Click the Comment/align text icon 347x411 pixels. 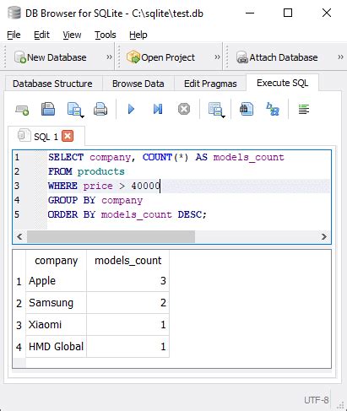pyautogui.click(x=304, y=109)
